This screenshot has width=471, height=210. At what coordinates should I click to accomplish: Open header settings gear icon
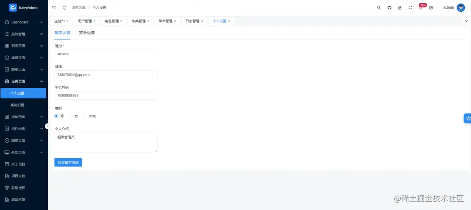[x=431, y=8]
